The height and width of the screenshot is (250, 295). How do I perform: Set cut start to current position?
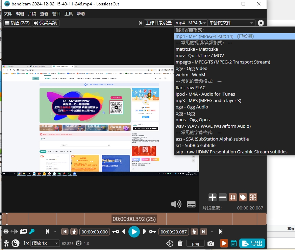(74, 231)
